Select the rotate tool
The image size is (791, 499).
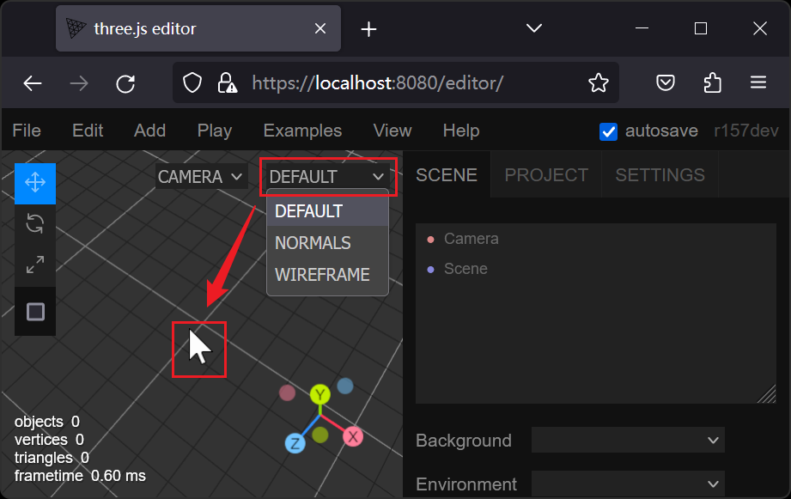[x=34, y=222]
